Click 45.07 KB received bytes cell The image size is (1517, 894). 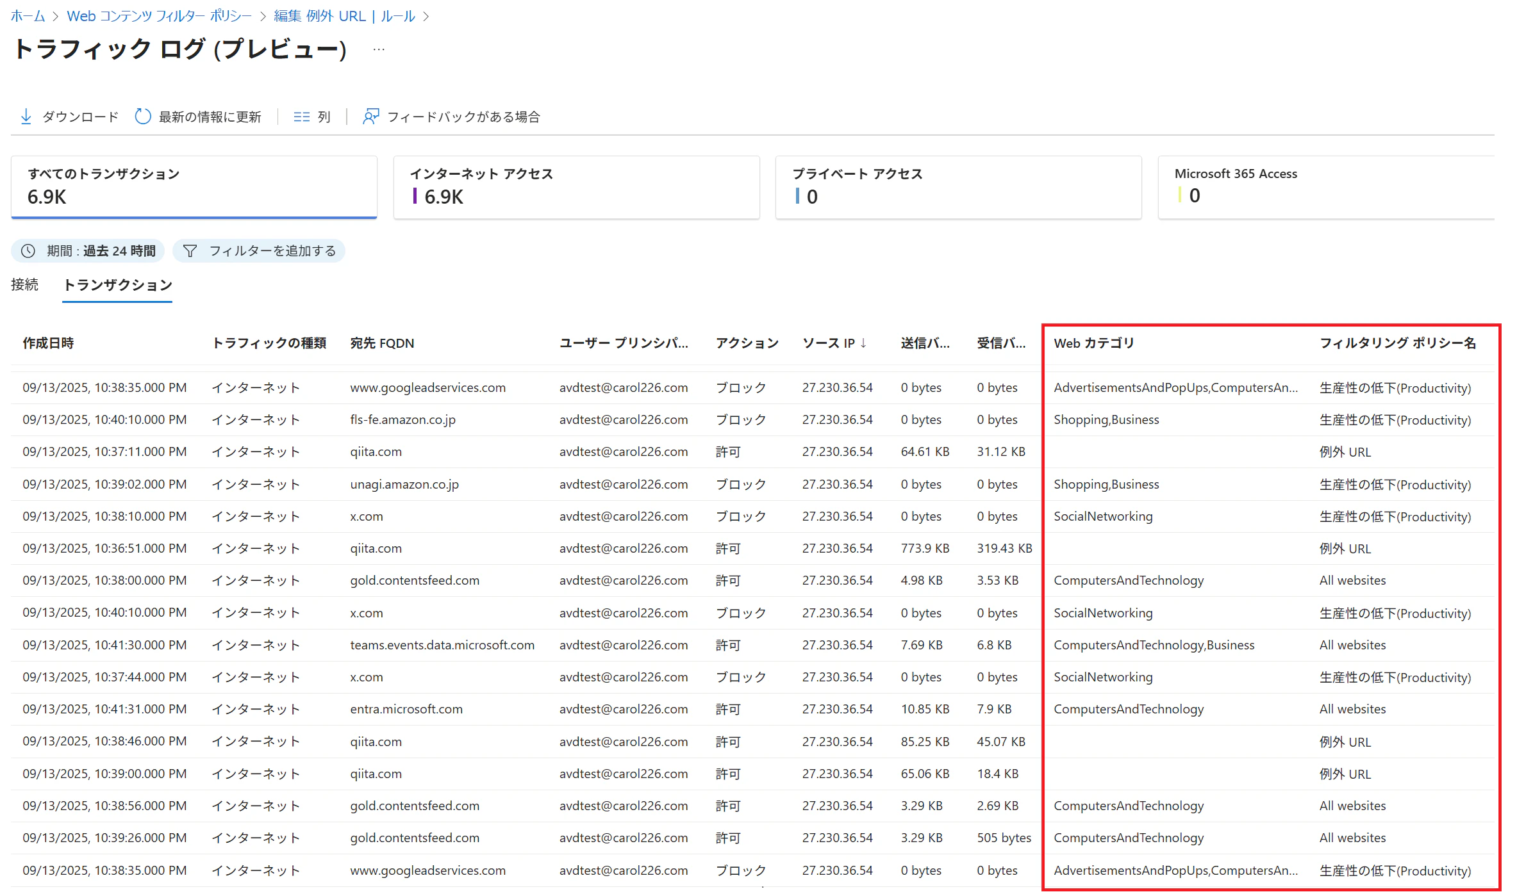[x=1001, y=742]
